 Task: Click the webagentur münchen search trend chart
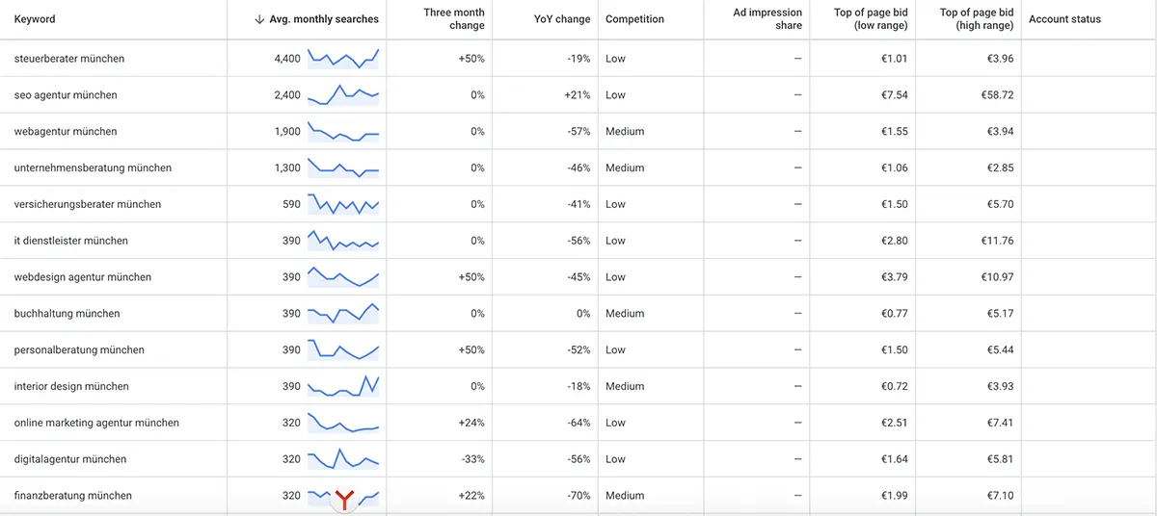[x=343, y=132]
